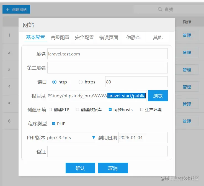Click the 网站 dialog title
This screenshot has width=204, height=186.
(x=28, y=25)
